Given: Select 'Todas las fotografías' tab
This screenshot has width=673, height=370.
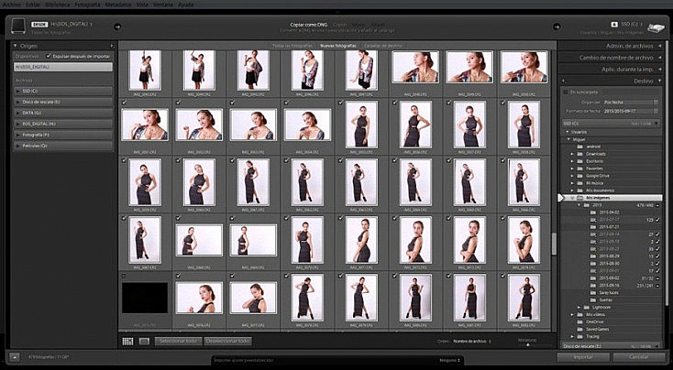Looking at the screenshot, I should click(293, 46).
